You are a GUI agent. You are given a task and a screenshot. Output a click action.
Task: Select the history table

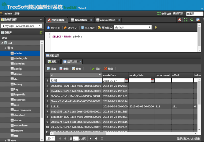[x=20, y=84]
